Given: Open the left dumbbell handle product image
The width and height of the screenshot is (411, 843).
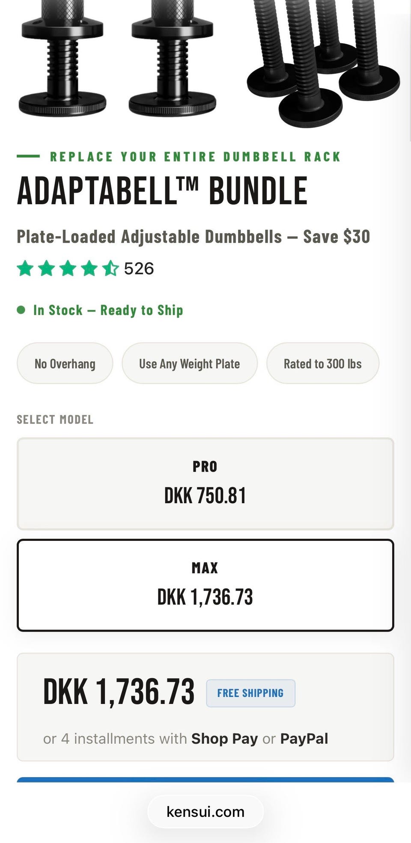Looking at the screenshot, I should tap(63, 60).
